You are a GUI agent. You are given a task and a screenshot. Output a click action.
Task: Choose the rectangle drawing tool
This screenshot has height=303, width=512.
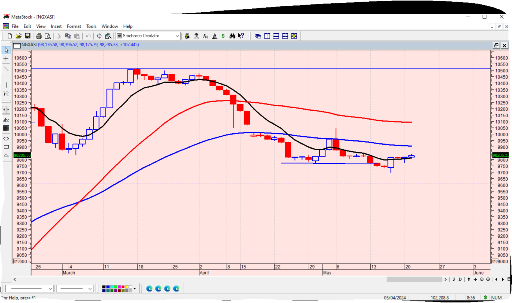tap(6, 147)
